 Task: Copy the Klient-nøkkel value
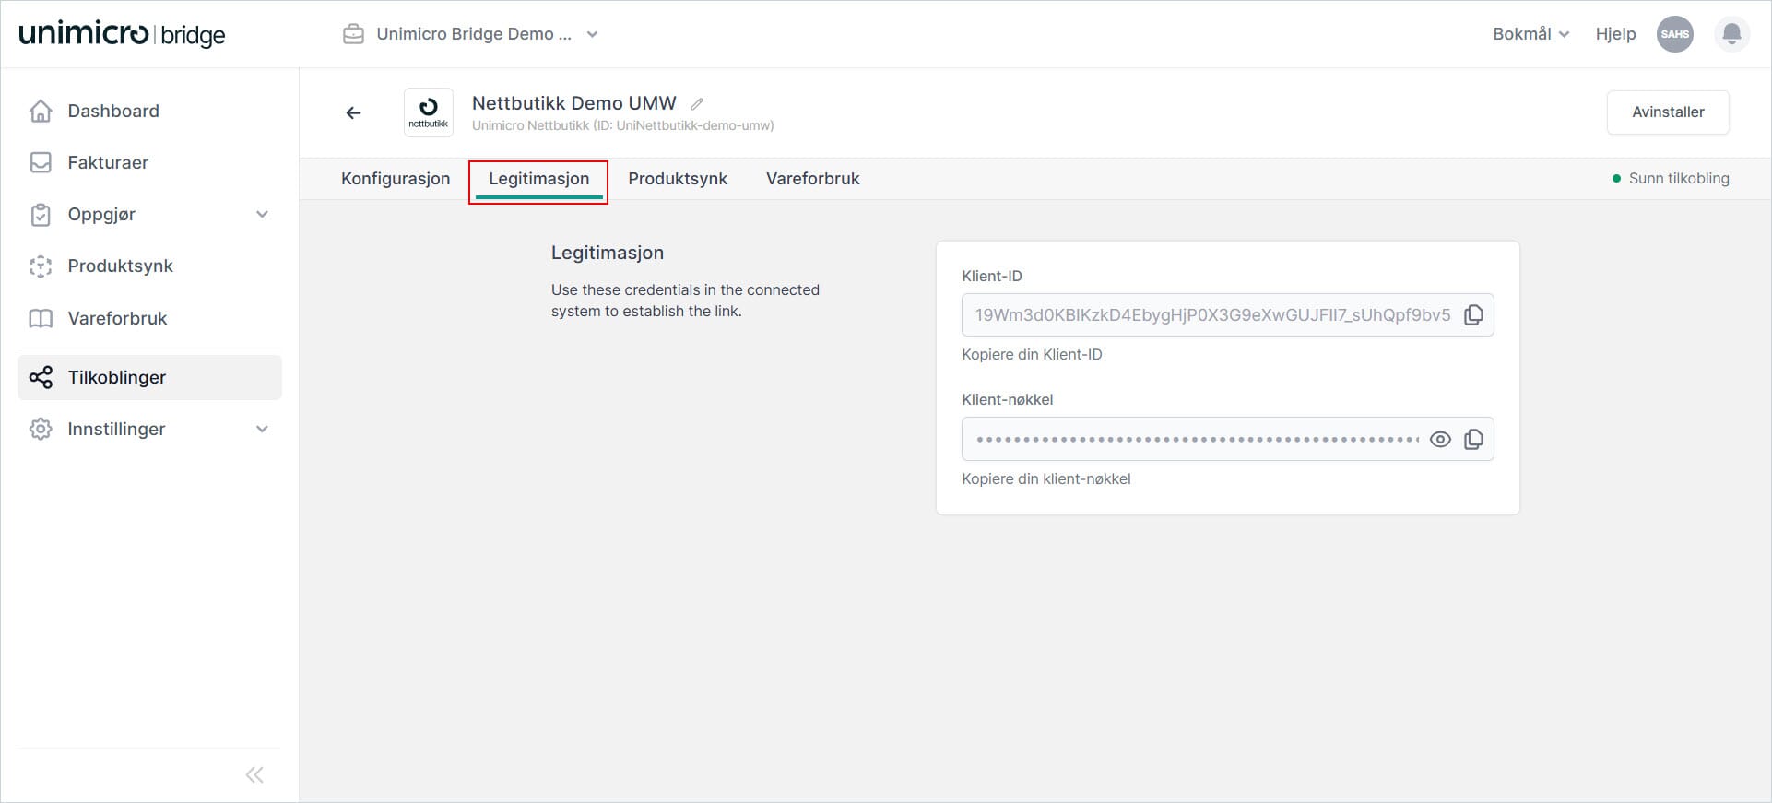[x=1473, y=440]
